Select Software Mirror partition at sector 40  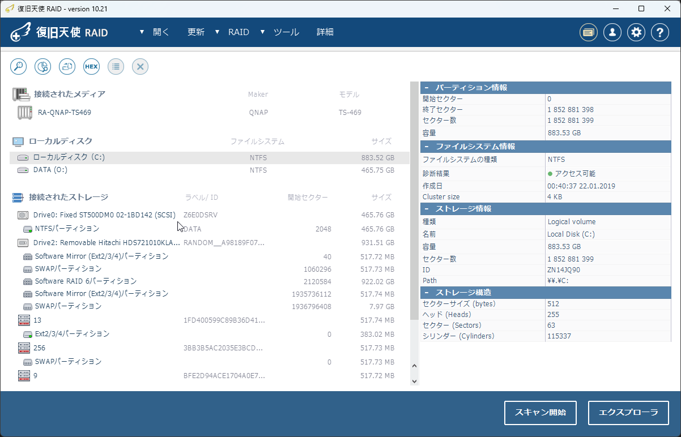pyautogui.click(x=210, y=256)
